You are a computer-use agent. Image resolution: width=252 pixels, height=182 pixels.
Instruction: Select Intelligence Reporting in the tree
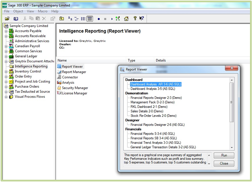click(31, 66)
